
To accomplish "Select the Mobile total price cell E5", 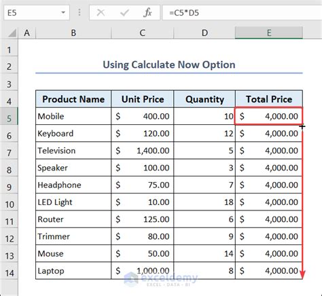I will pos(268,116).
